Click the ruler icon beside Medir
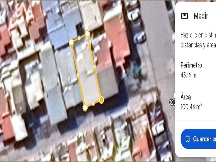 184,16
